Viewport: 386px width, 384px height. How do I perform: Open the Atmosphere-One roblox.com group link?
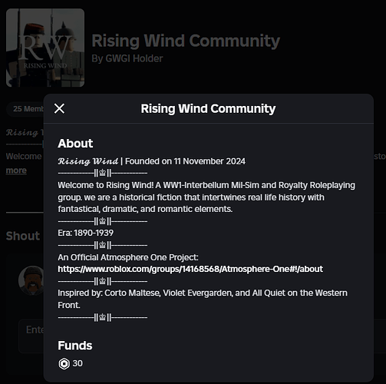pyautogui.click(x=190, y=269)
